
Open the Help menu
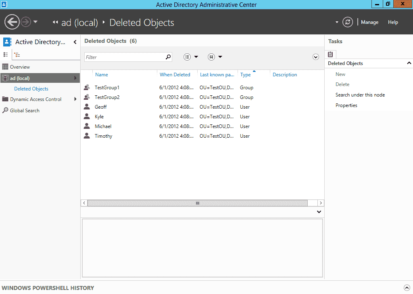pos(392,22)
